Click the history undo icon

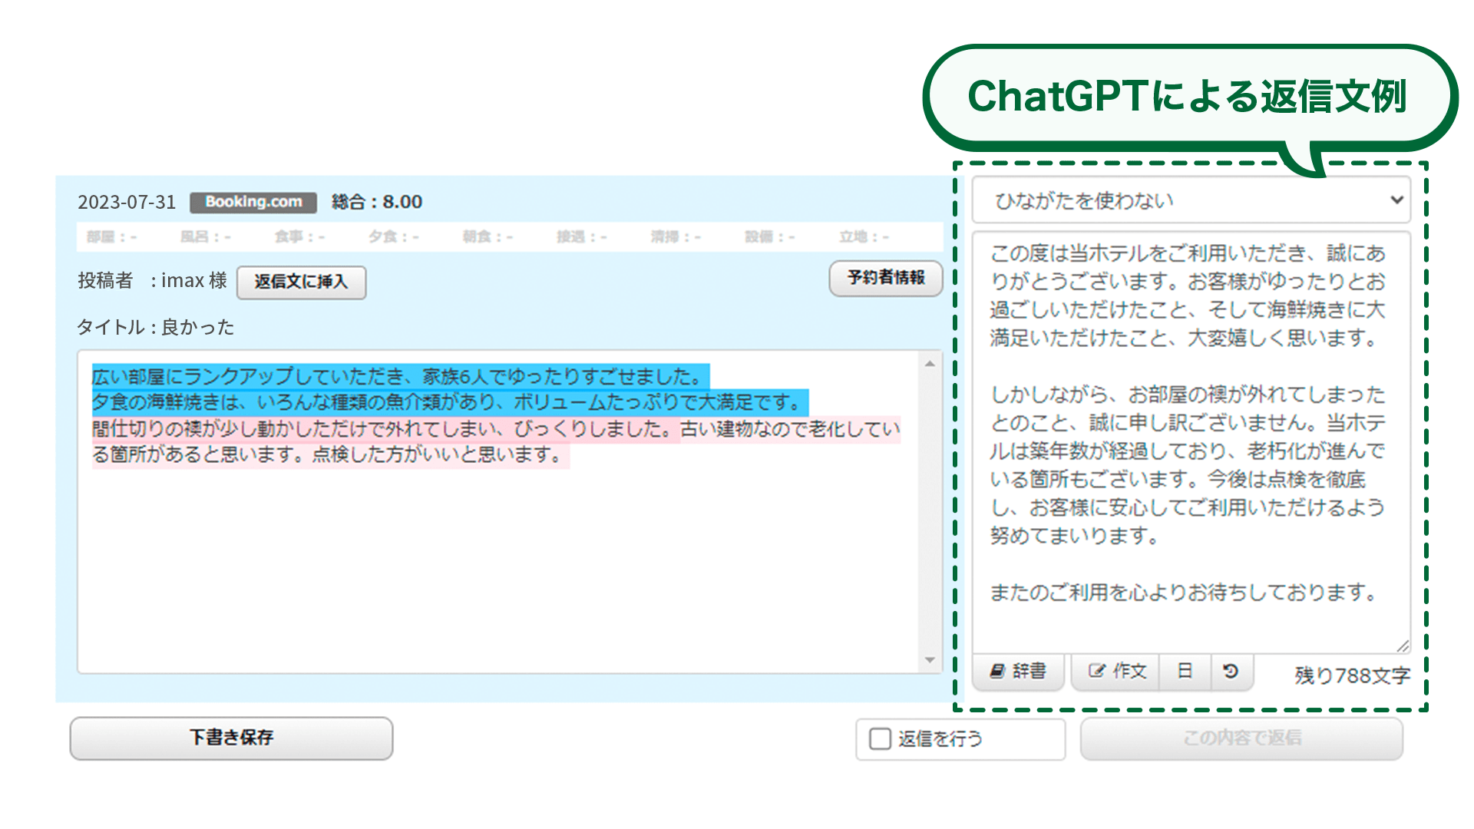coord(1231,672)
